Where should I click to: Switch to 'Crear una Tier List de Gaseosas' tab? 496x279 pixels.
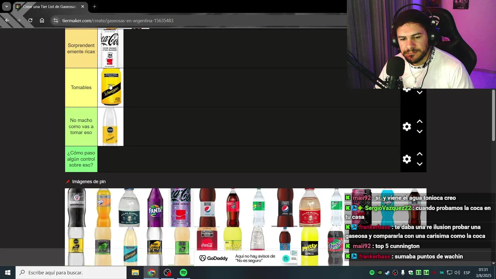click(x=50, y=7)
